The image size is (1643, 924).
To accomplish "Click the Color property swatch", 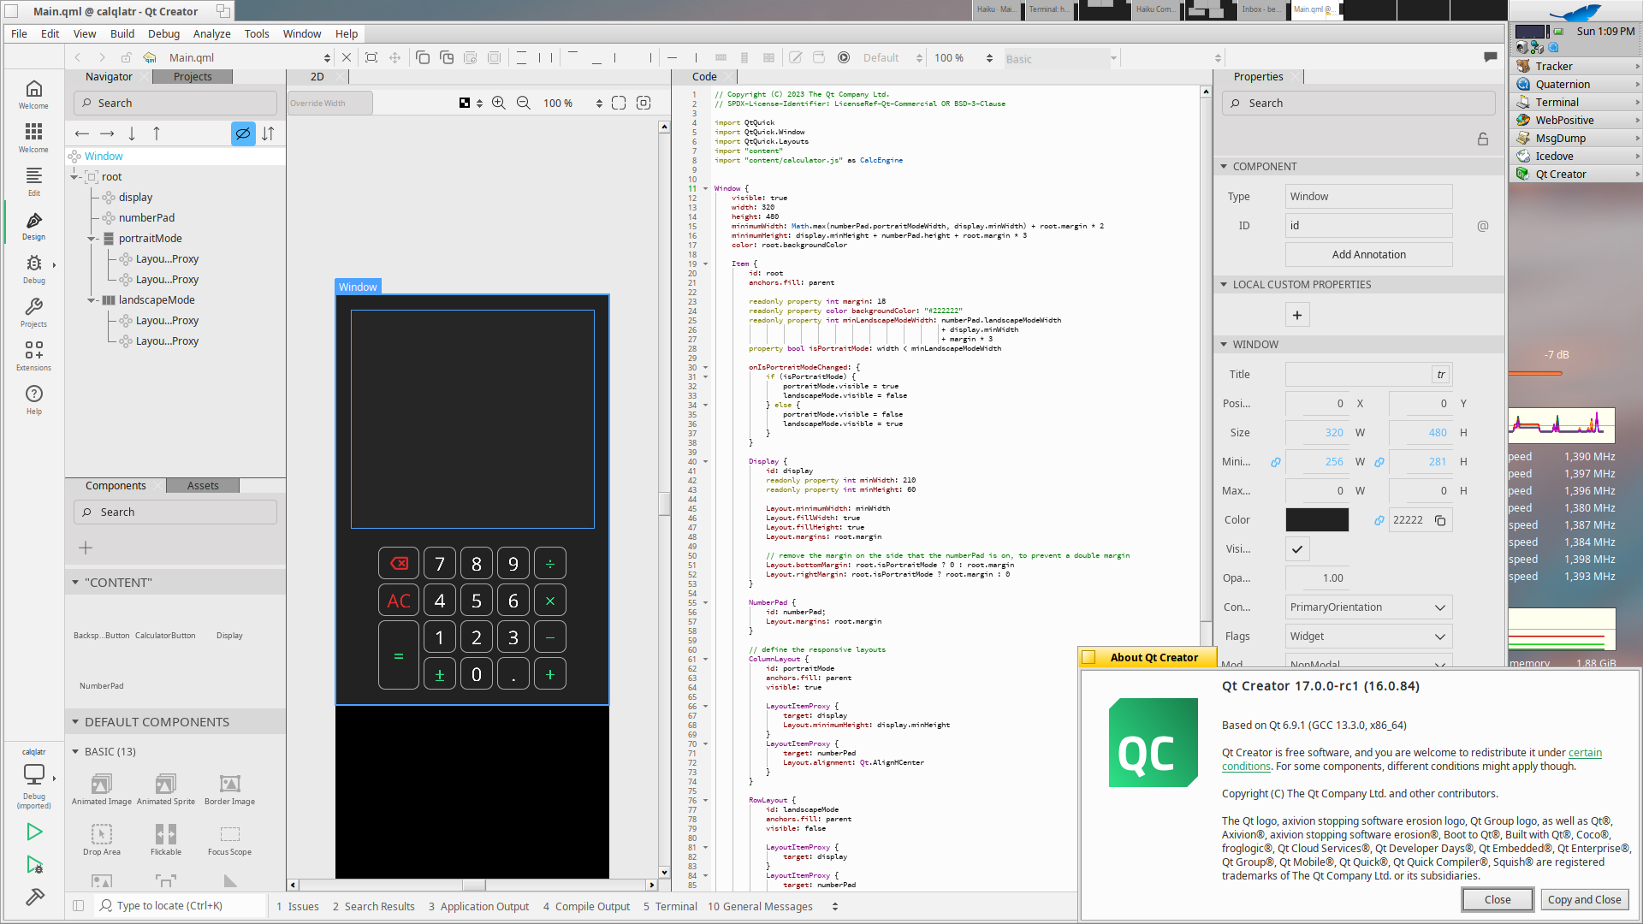I will pyautogui.click(x=1317, y=520).
